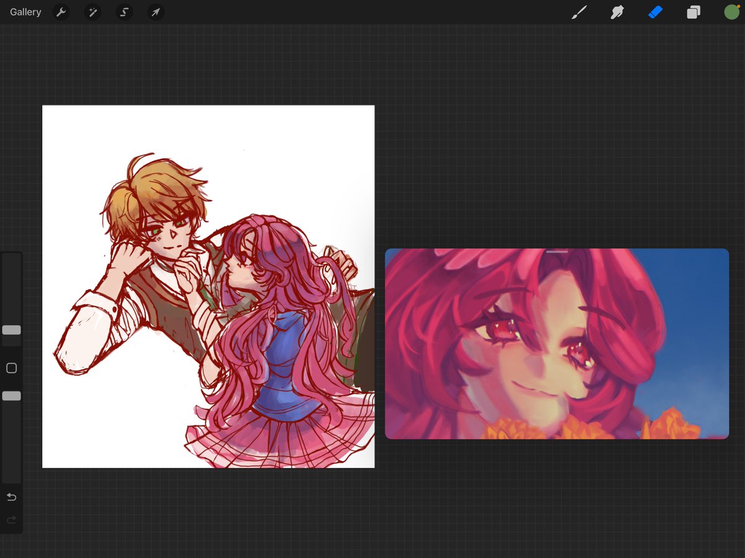745x558 pixels.
Task: Open the Actions wrench menu
Action: pyautogui.click(x=61, y=12)
